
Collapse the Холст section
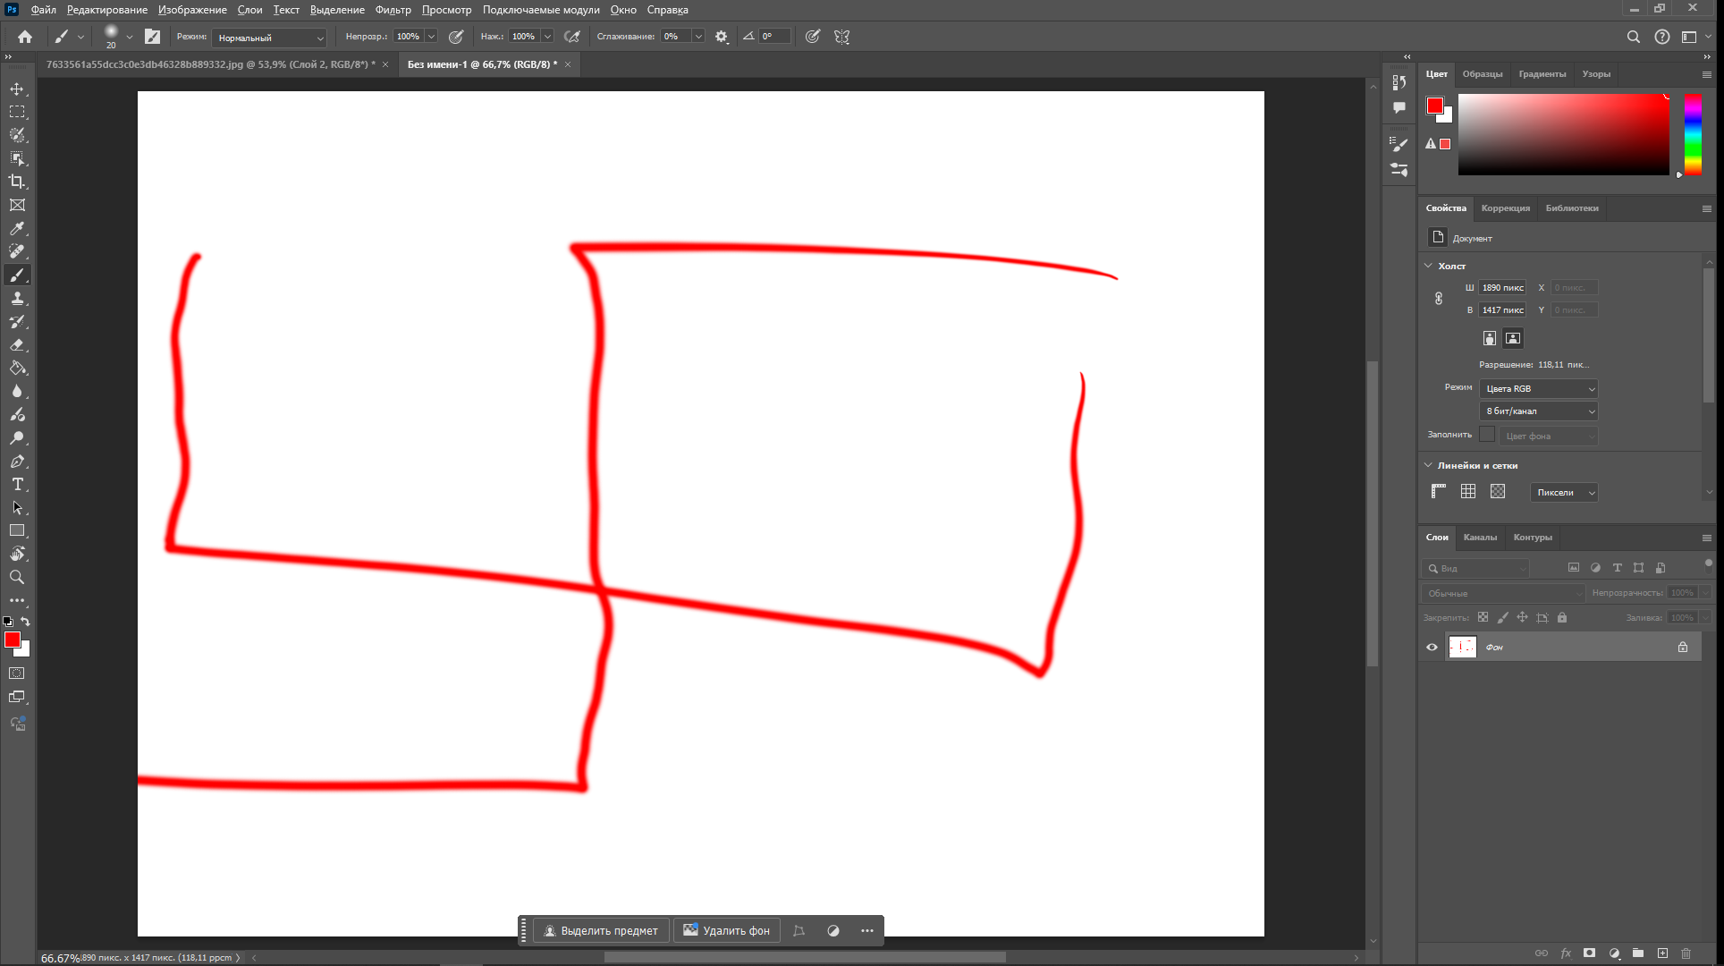tap(1428, 266)
